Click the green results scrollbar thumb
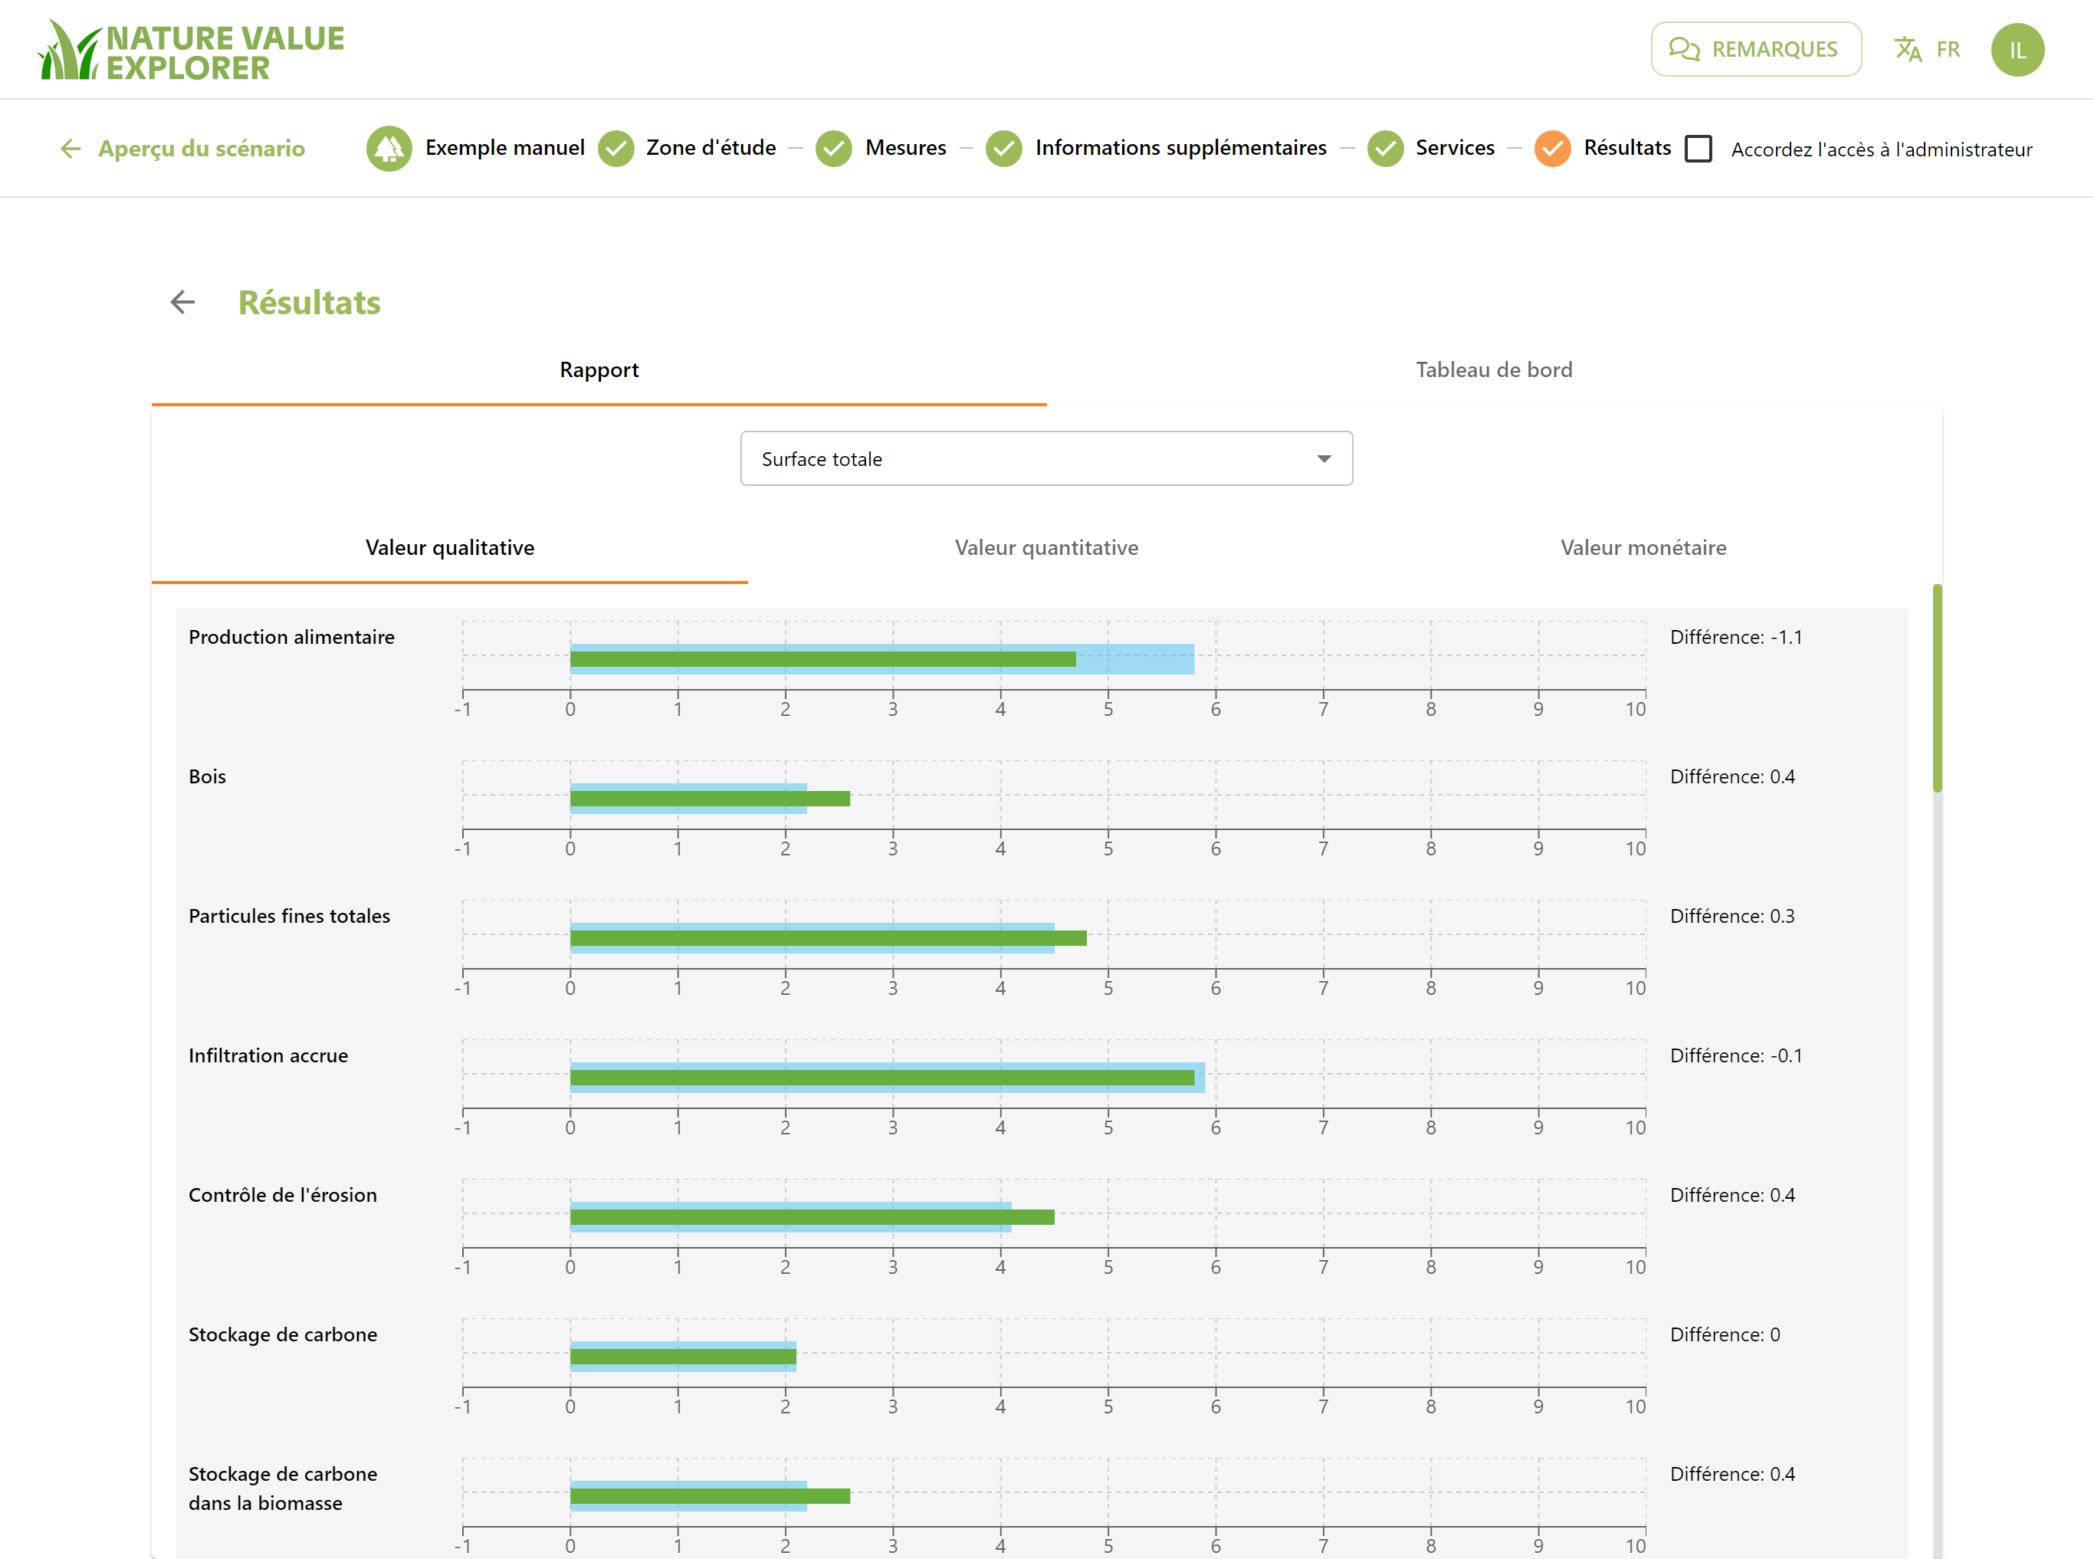Image resolution: width=2094 pixels, height=1559 pixels. click(x=1936, y=688)
